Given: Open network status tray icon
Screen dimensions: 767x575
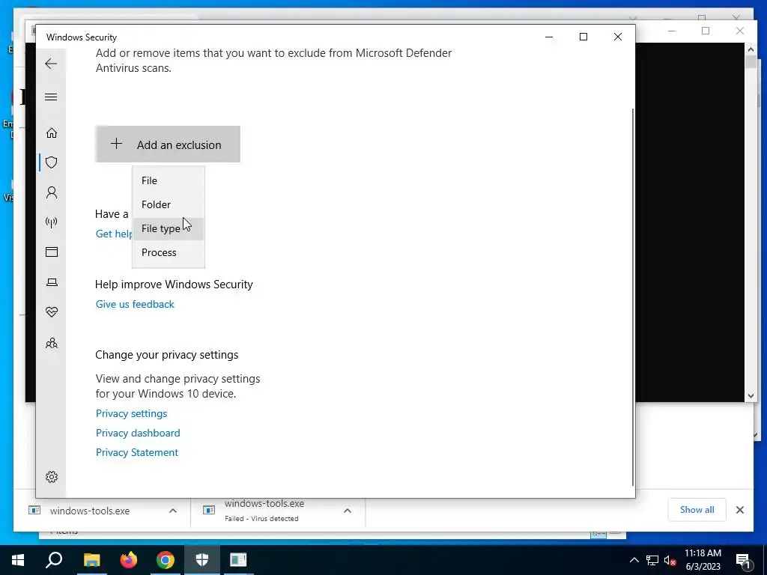Looking at the screenshot, I should (x=652, y=560).
